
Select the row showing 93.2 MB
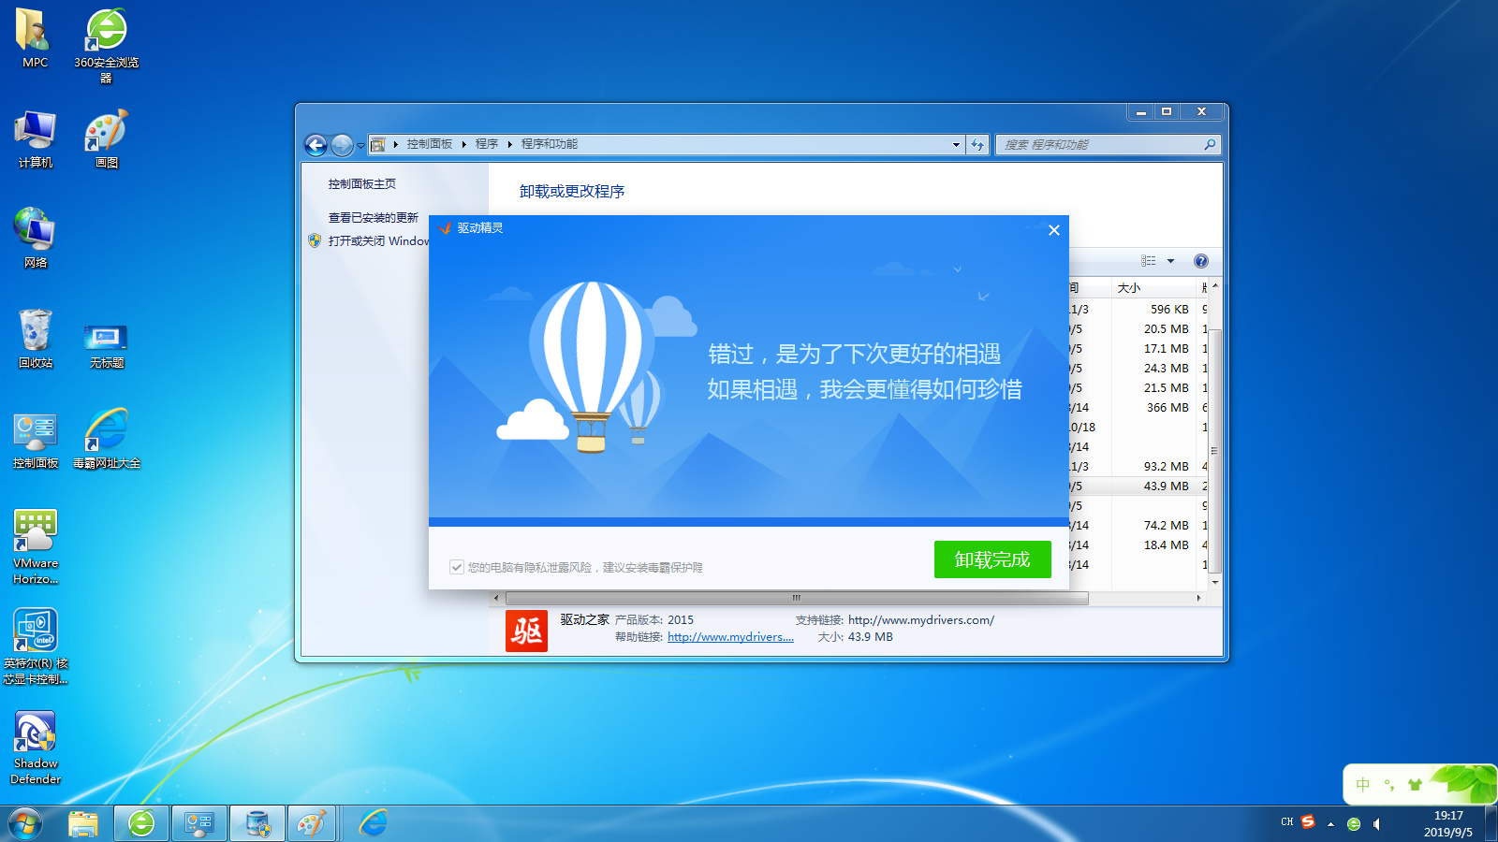click(x=1137, y=467)
